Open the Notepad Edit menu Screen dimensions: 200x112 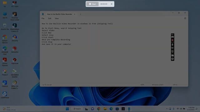point(50,18)
